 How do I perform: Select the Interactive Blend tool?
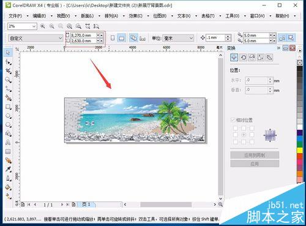tap(8, 160)
